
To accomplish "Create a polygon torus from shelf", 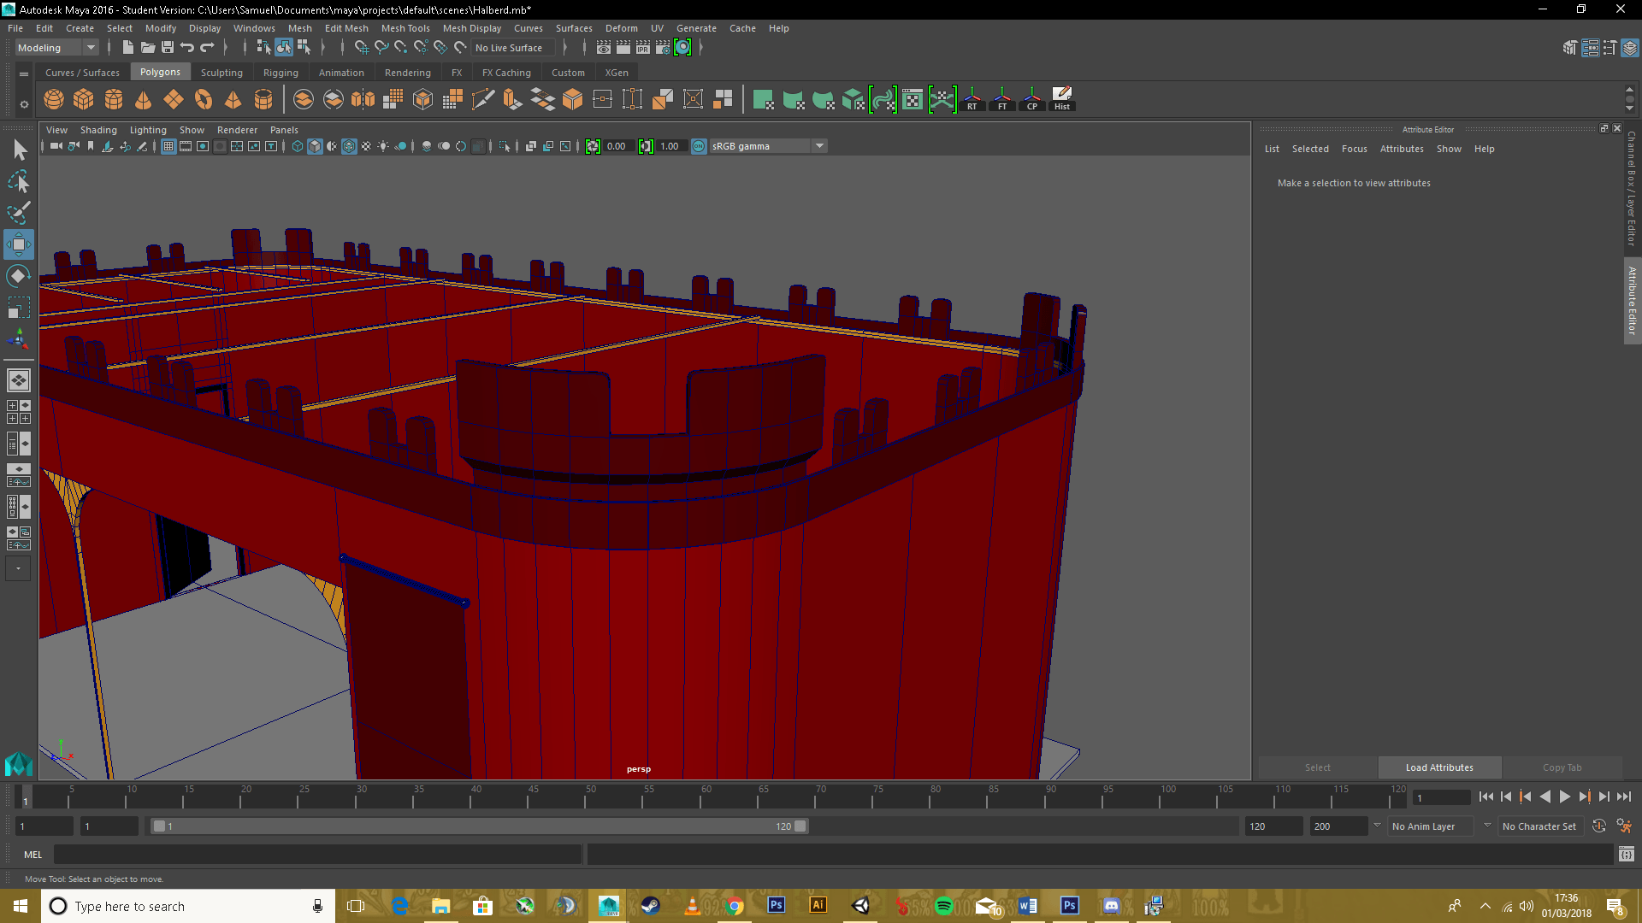I will 204,100.
